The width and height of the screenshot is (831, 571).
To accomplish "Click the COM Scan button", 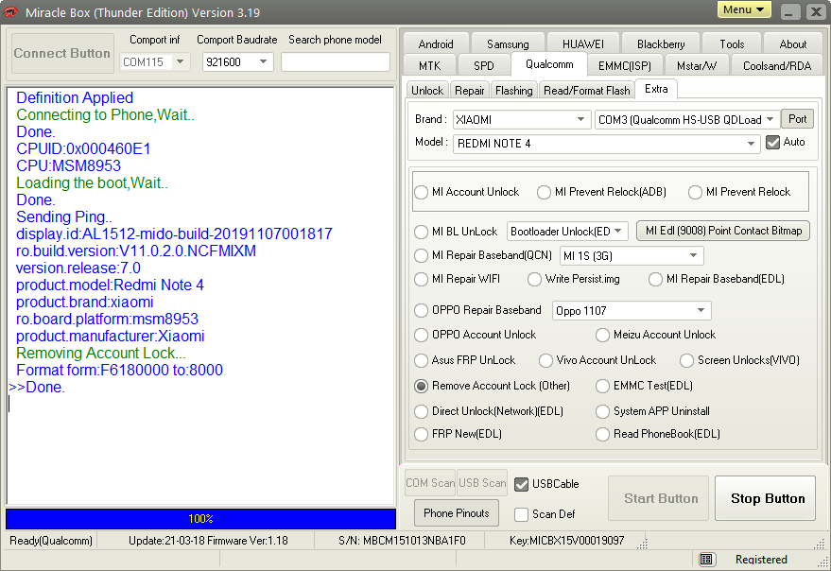I will point(430,483).
